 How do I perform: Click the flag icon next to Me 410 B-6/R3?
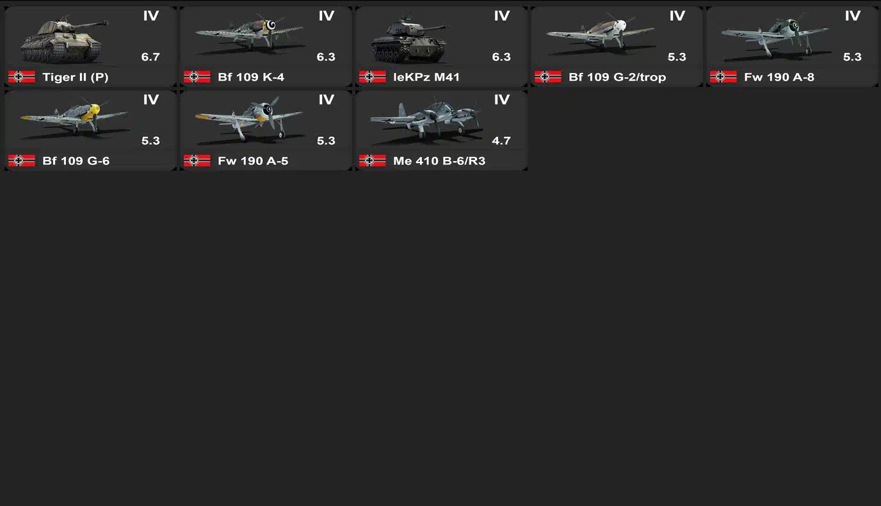pyautogui.click(x=373, y=161)
